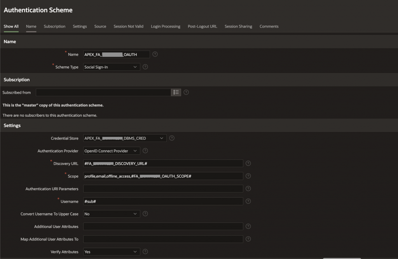The height and width of the screenshot is (259, 398).
Task: Click help icon next to Name field
Action: tap(155, 54)
